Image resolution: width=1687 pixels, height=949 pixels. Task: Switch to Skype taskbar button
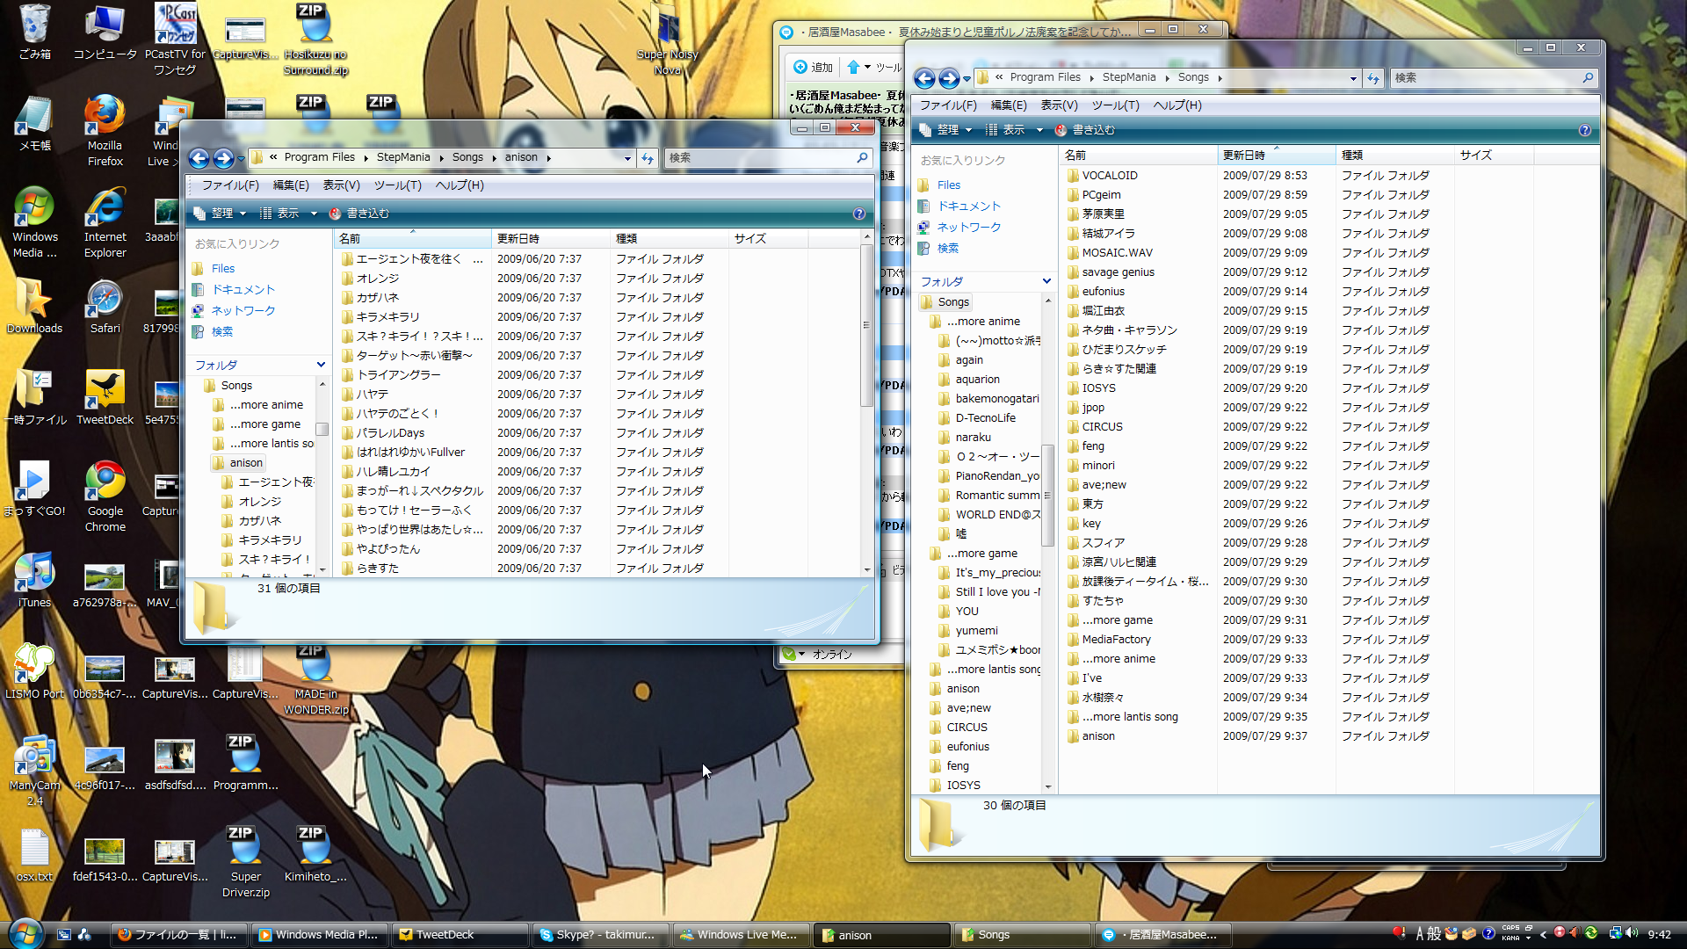coord(601,934)
